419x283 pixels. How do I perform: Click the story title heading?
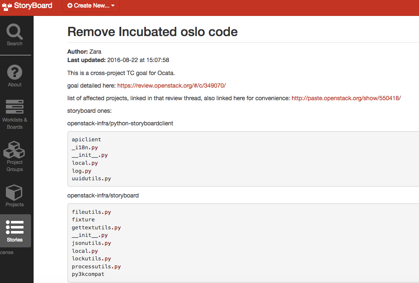click(x=153, y=31)
